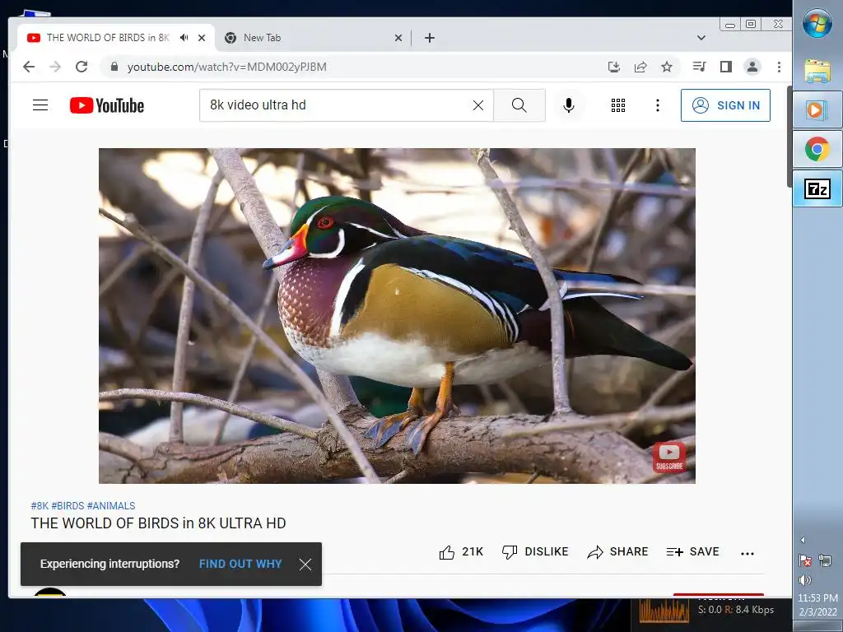Go to YouTube home via the logo

click(x=107, y=105)
